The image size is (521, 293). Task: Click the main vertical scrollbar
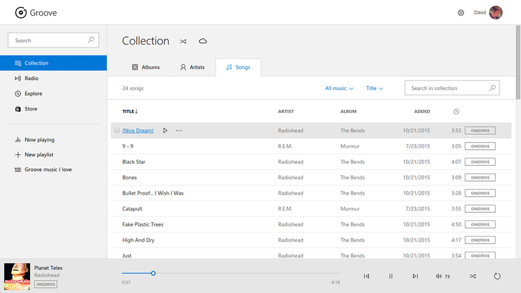pyautogui.click(x=518, y=63)
